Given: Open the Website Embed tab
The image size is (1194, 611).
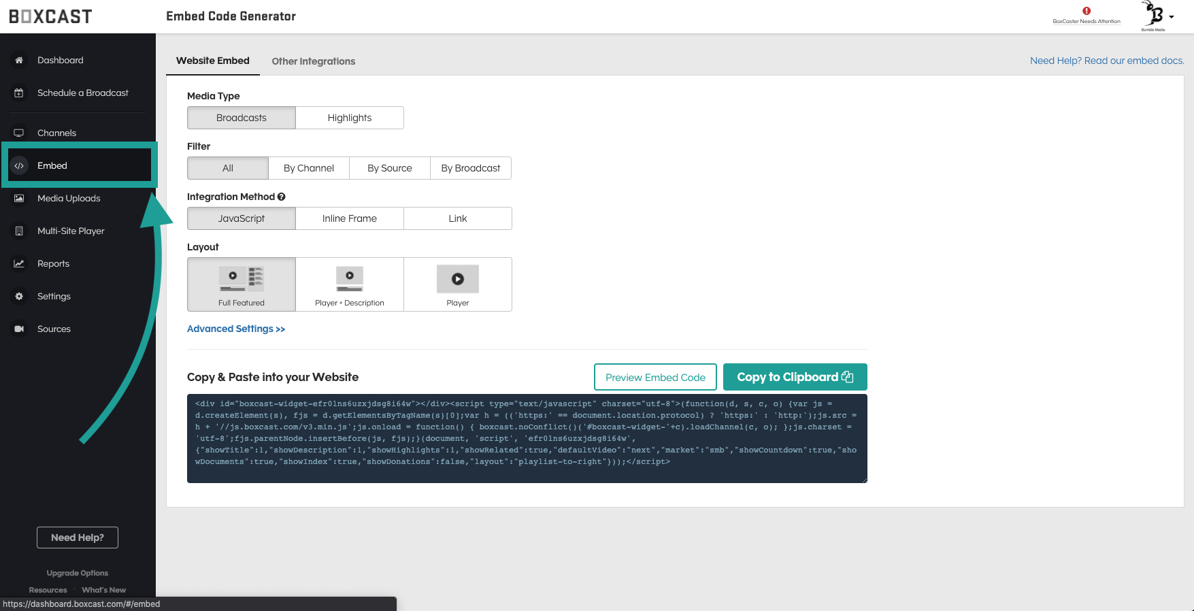Looking at the screenshot, I should coord(213,61).
